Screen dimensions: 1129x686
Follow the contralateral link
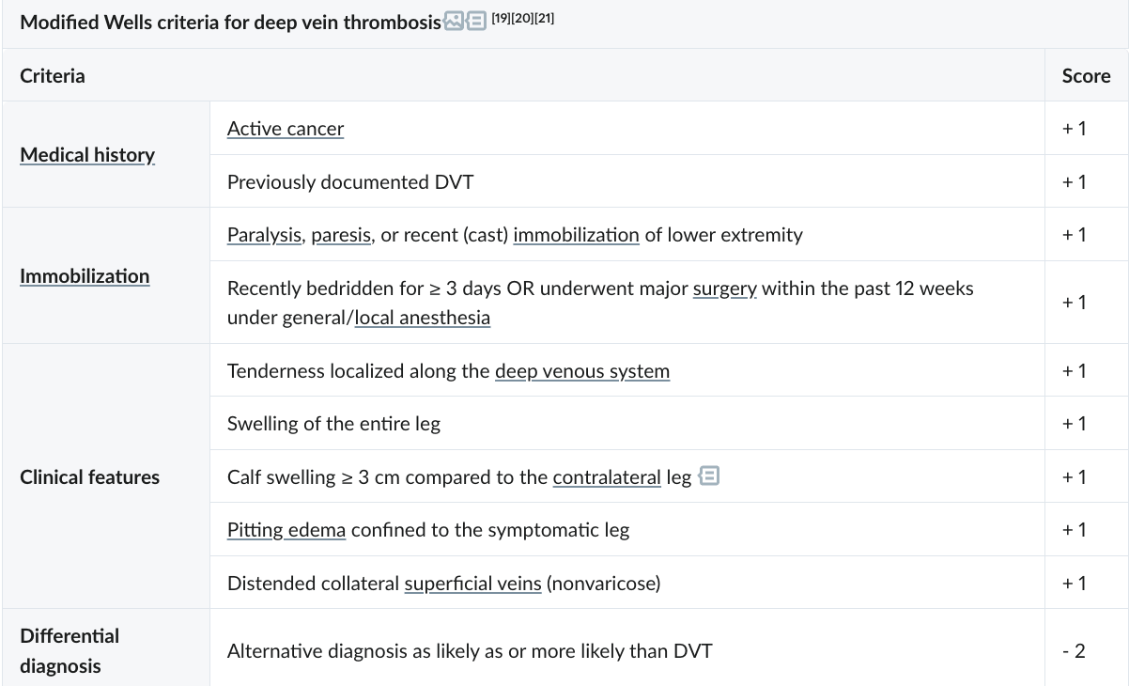[607, 477]
